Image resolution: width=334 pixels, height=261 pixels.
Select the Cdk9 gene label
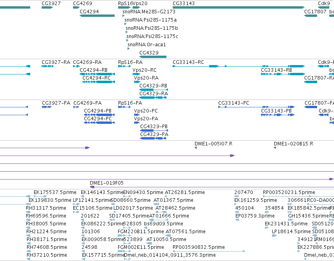tap(324, 4)
